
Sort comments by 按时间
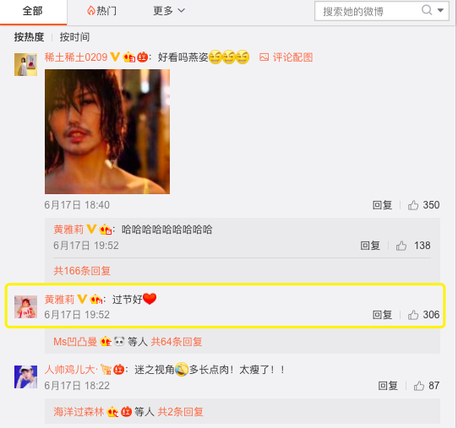[x=74, y=37]
